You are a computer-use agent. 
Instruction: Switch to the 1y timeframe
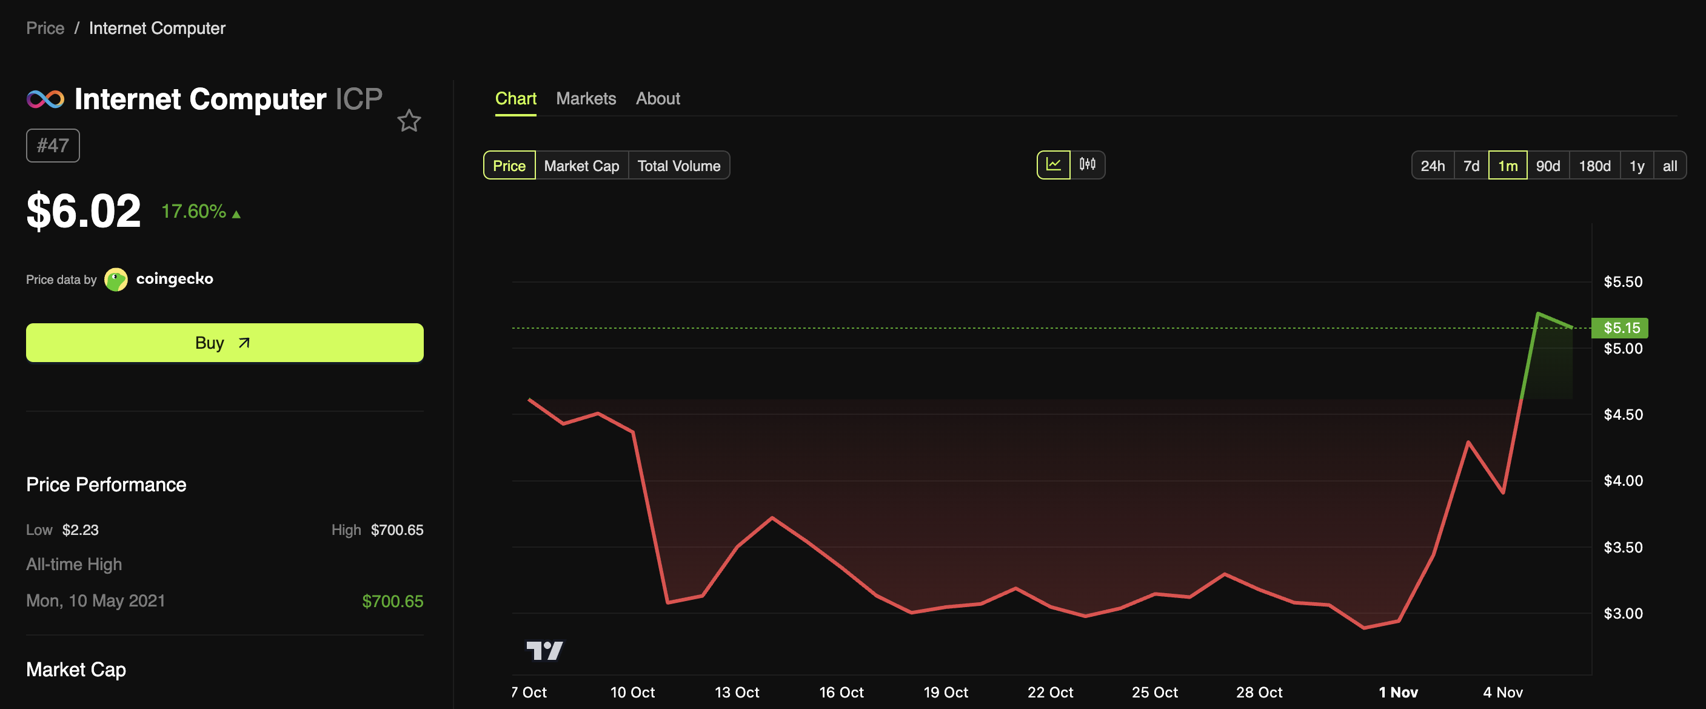[x=1636, y=166]
